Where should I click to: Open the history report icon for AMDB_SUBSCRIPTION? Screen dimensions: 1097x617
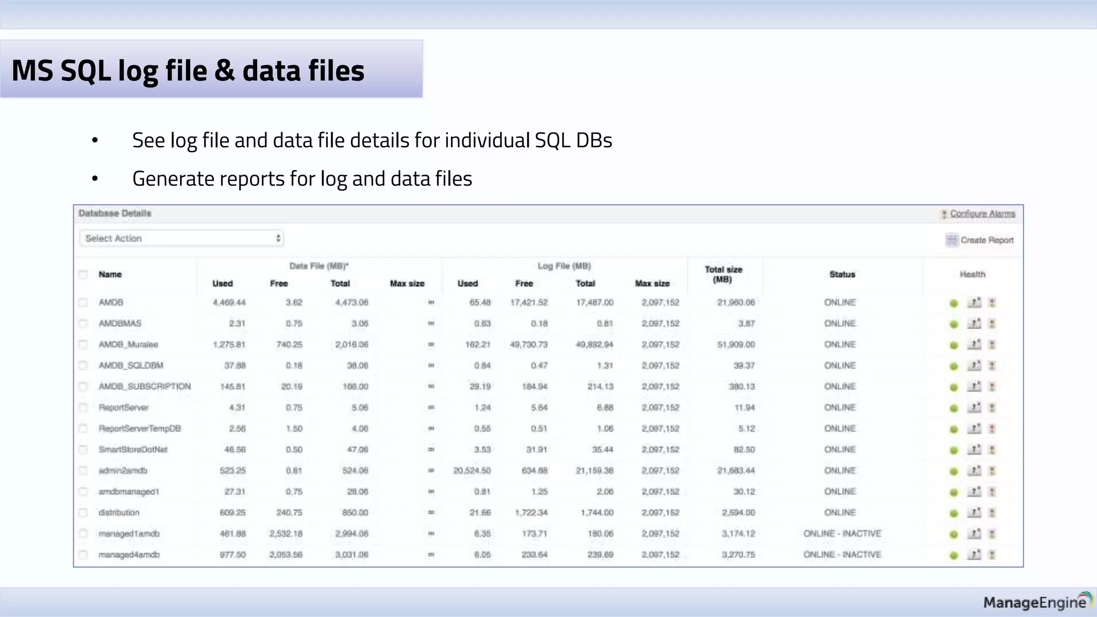pos(974,387)
